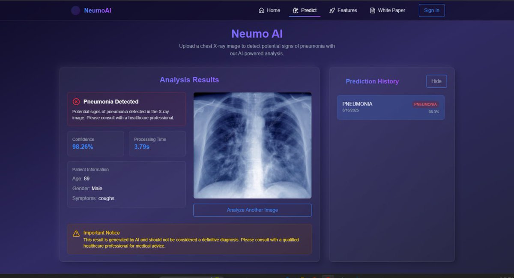The height and width of the screenshot is (278, 514).
Task: Click the NeumoAI brand name link
Action: 97,10
